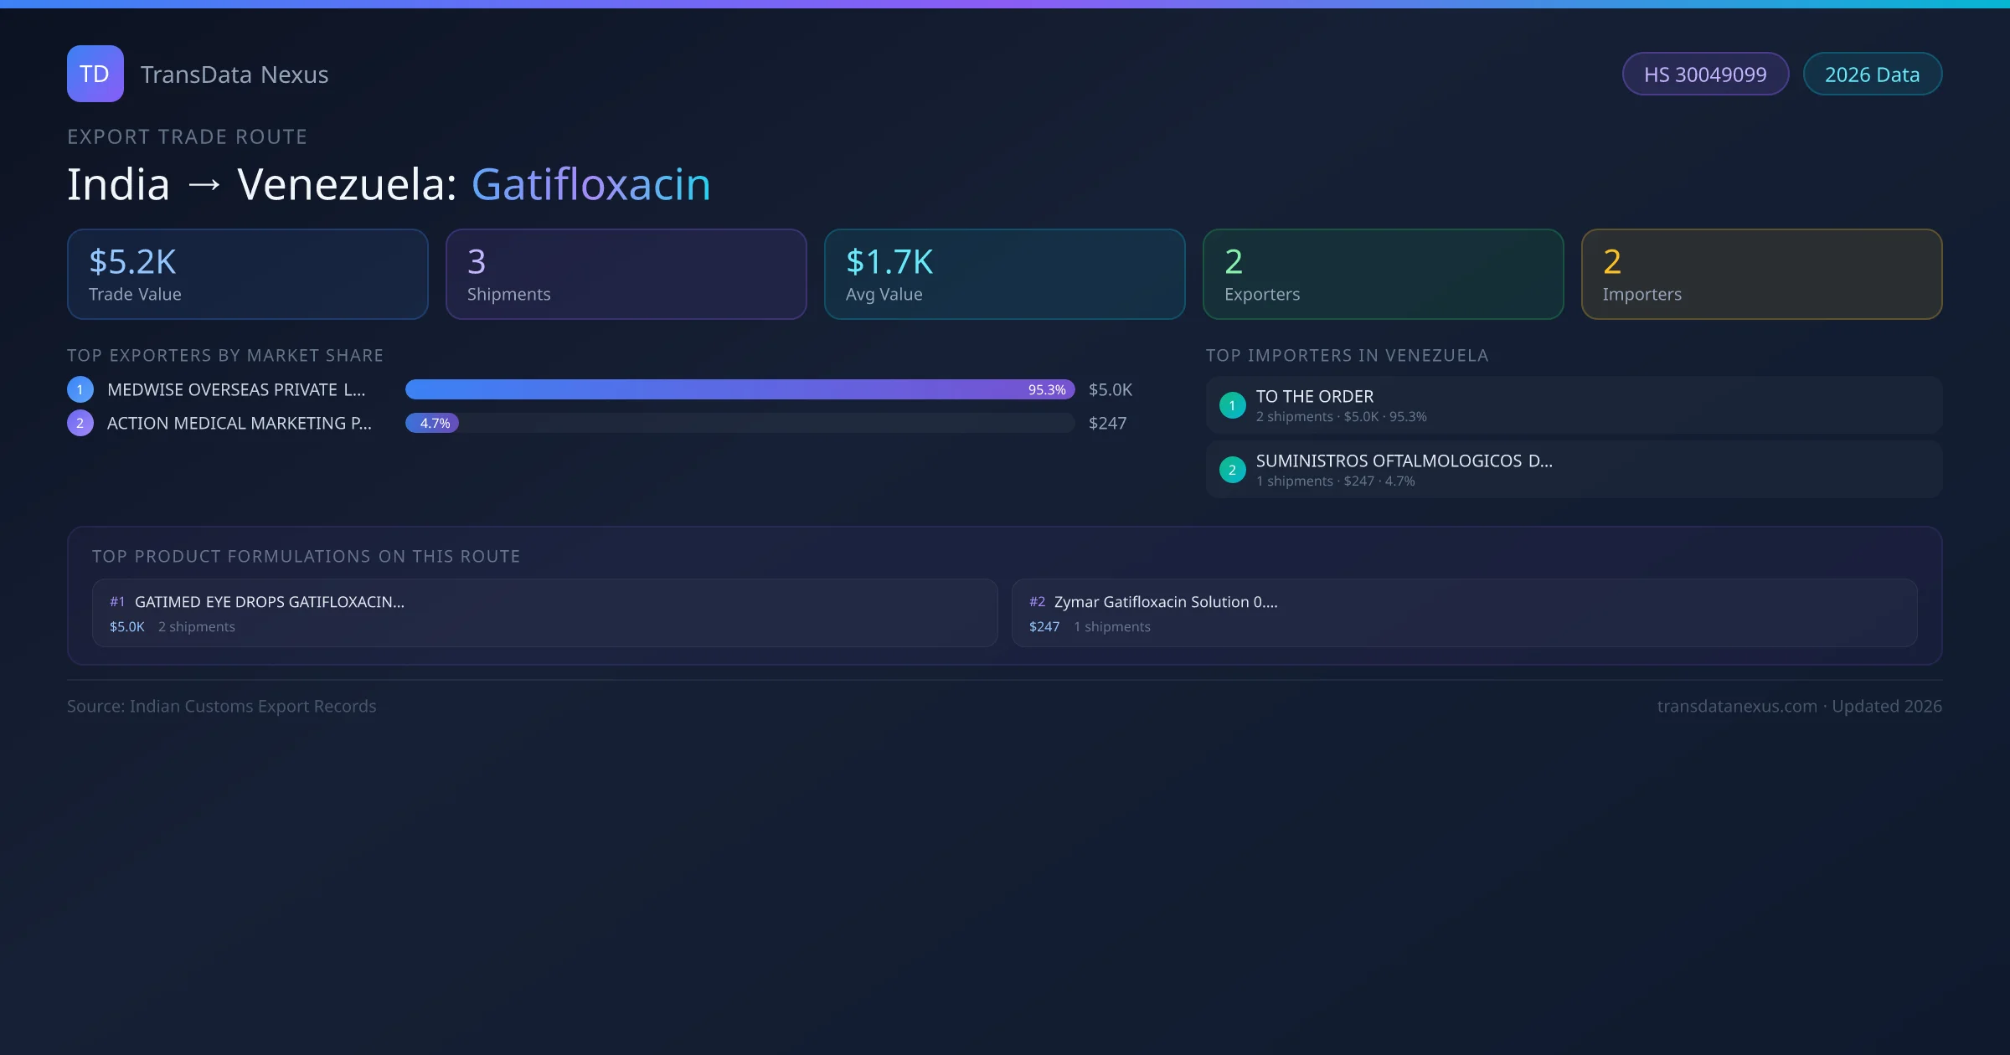The width and height of the screenshot is (2010, 1055).
Task: Click the 4.7% market share bar
Action: tap(432, 423)
